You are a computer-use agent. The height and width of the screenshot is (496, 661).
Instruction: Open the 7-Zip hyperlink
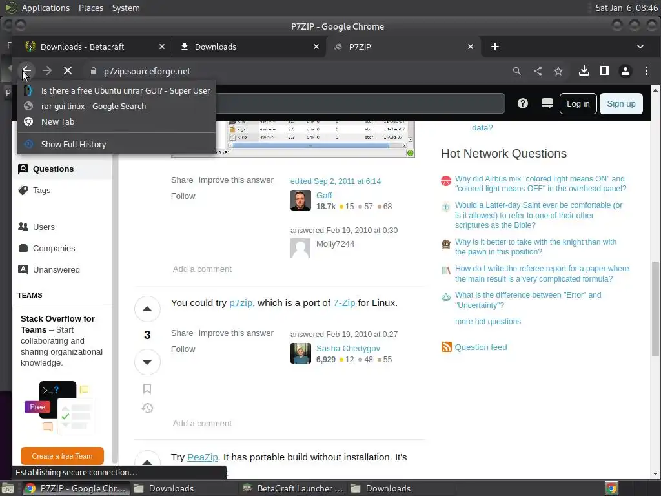click(344, 303)
